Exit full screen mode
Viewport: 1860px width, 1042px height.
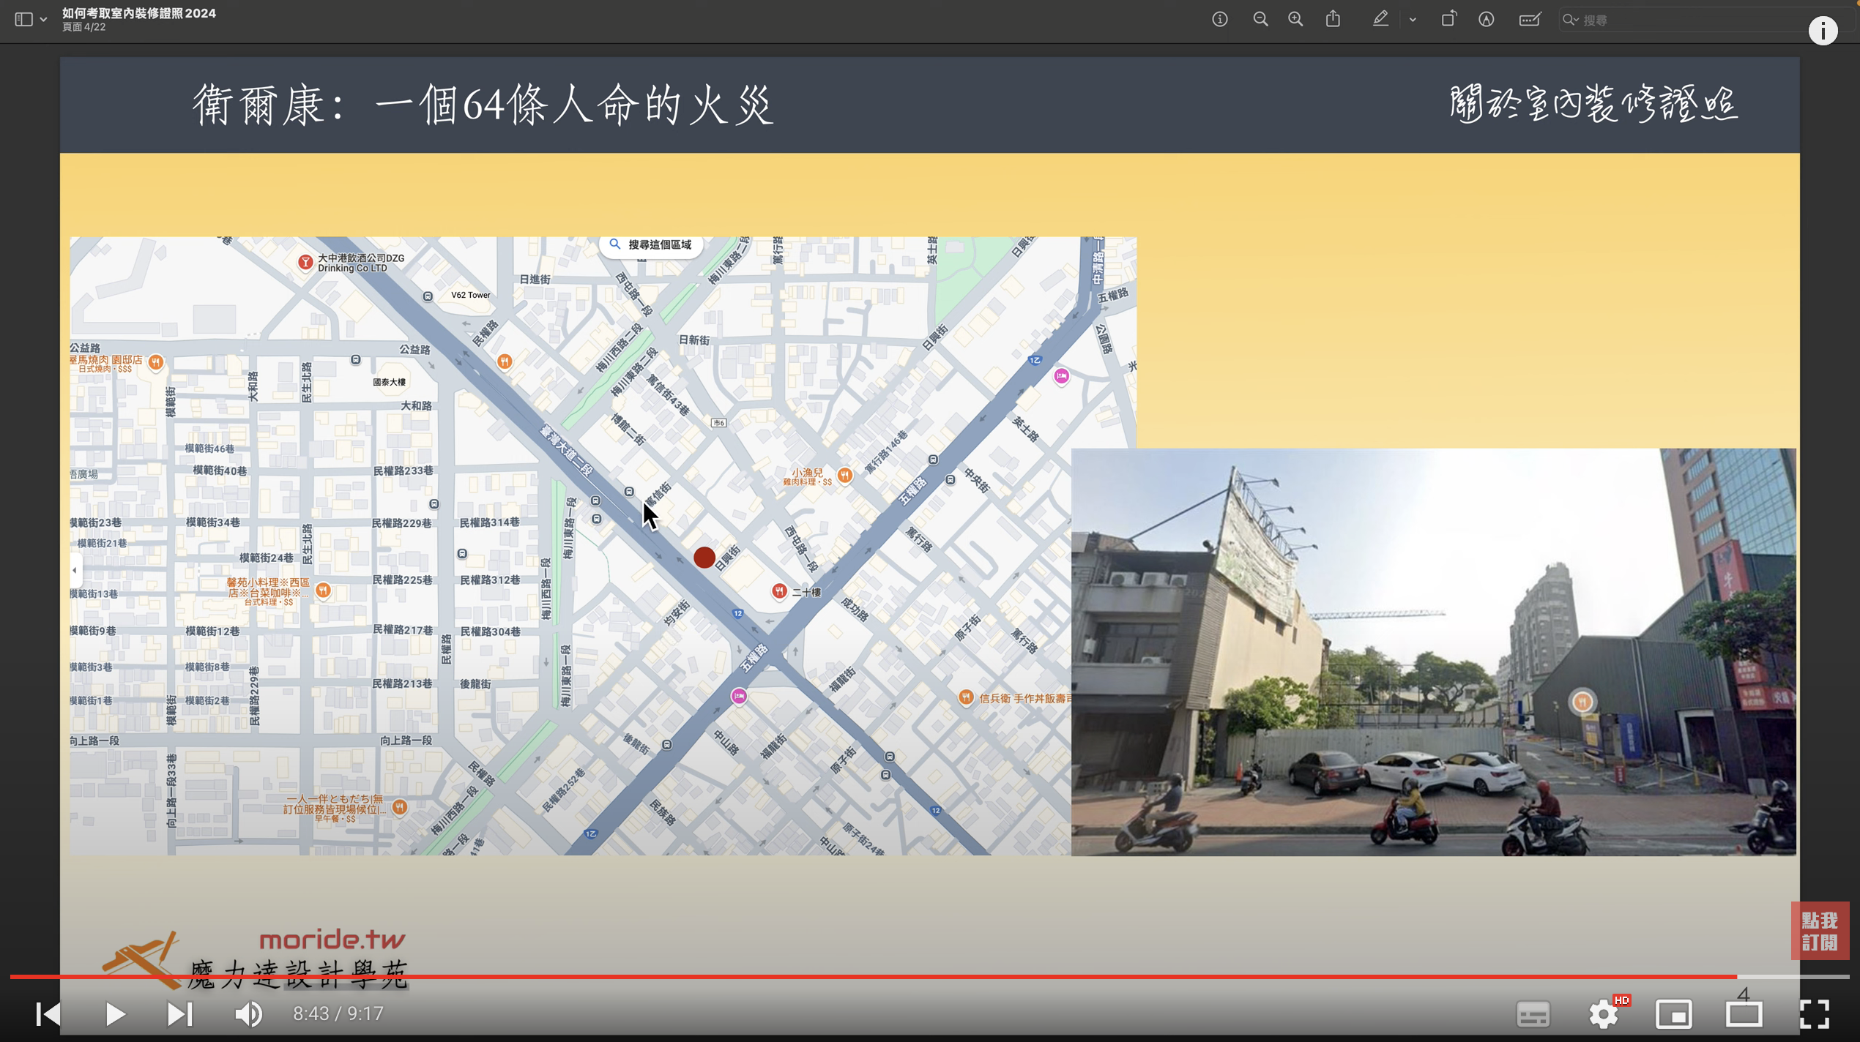tap(1815, 1014)
